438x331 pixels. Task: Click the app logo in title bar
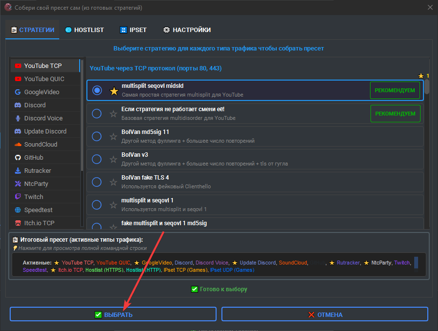(8, 8)
